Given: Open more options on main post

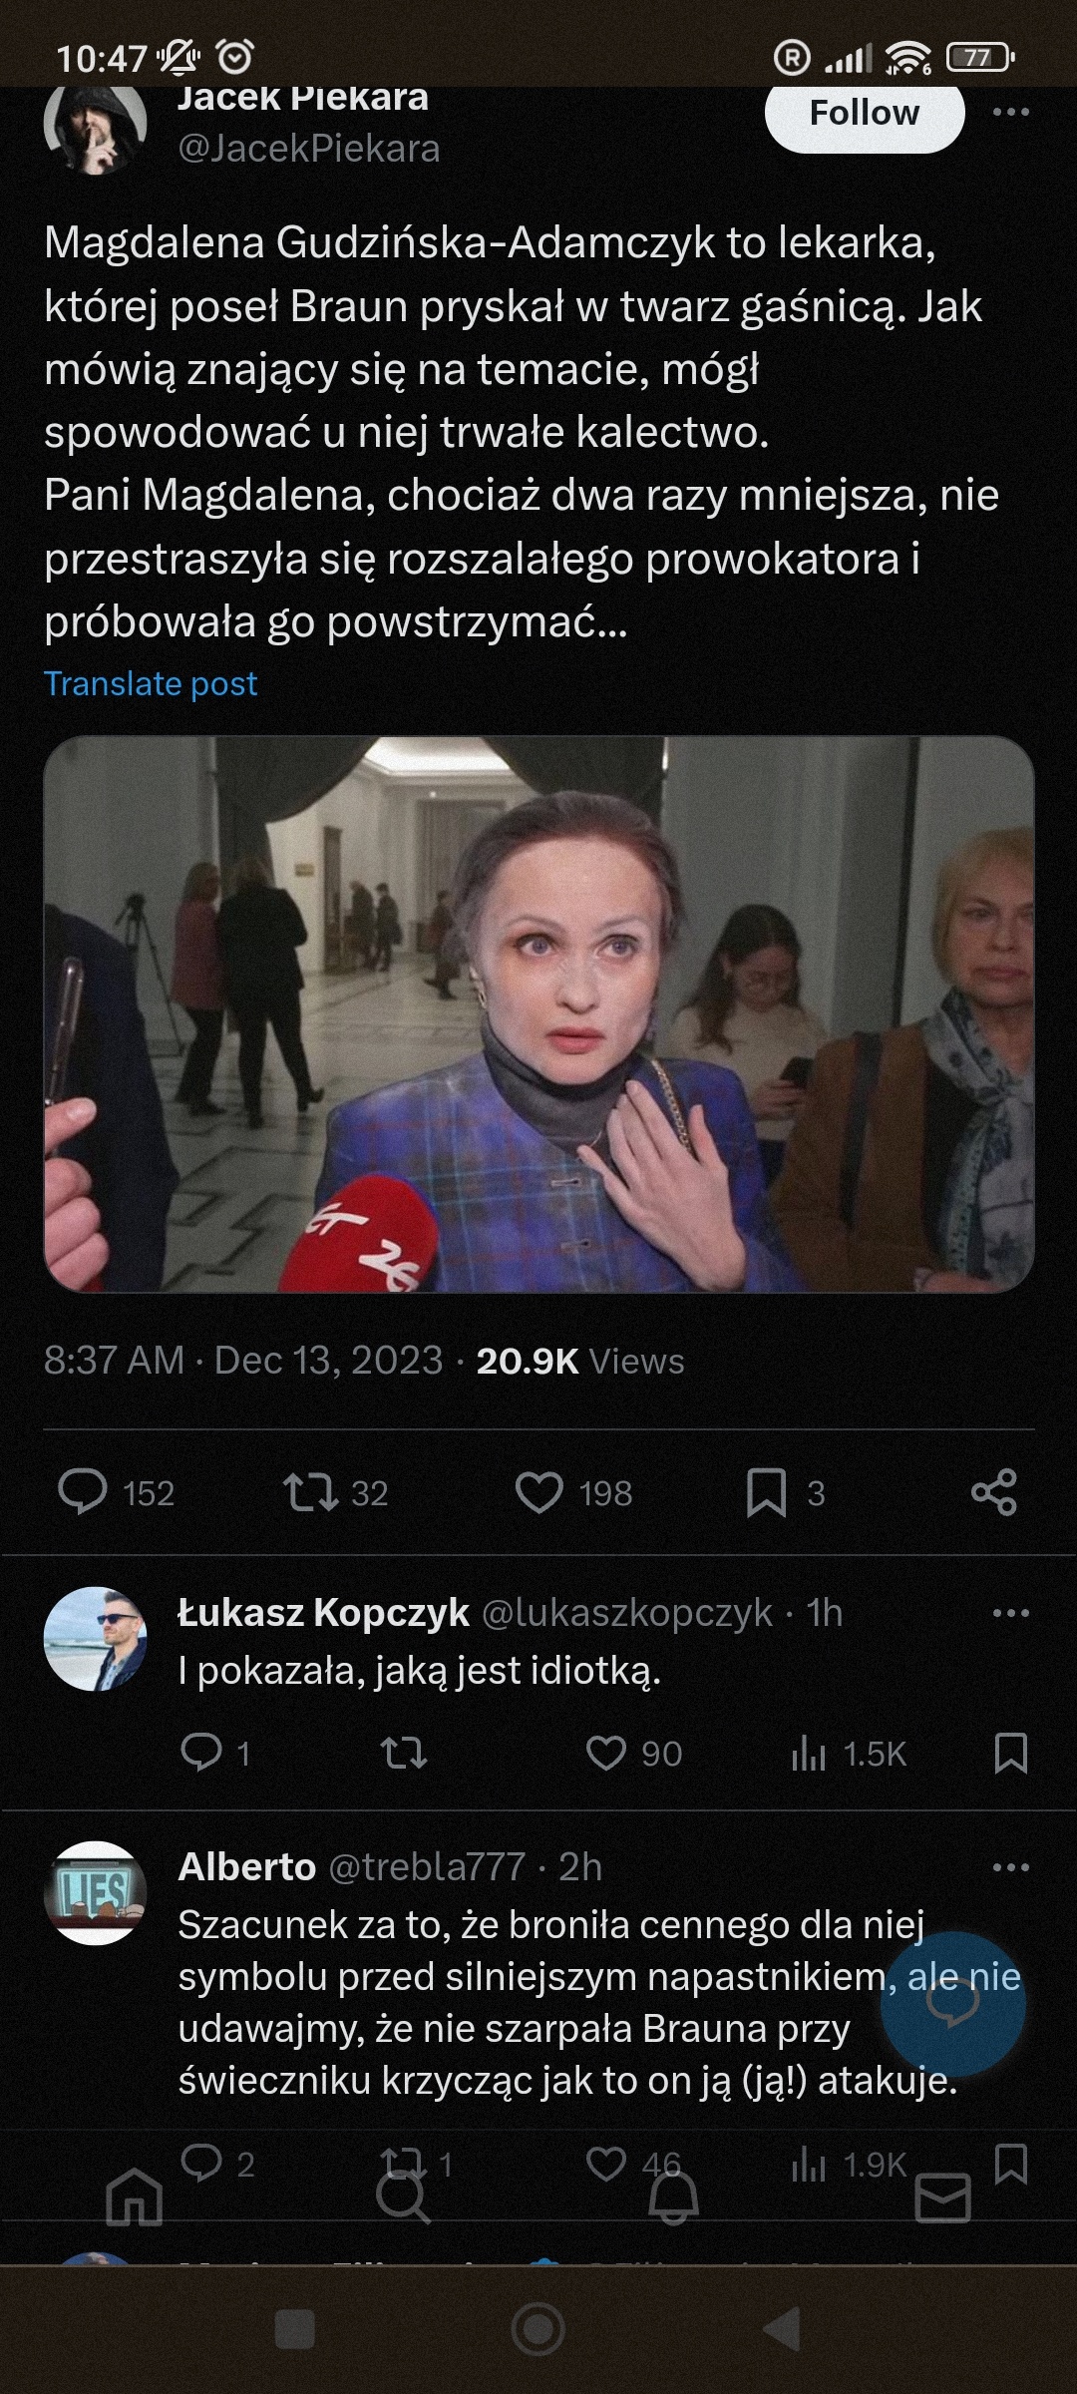Looking at the screenshot, I should click(x=1010, y=112).
